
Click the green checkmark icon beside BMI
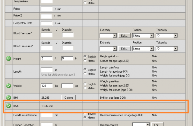[x=8, y=97]
